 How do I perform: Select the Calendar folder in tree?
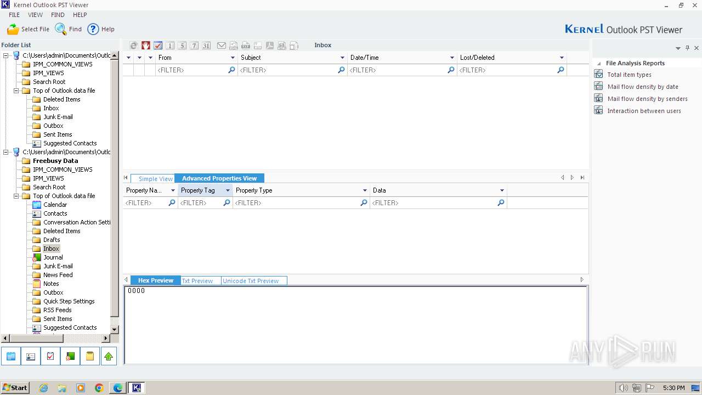(55, 205)
